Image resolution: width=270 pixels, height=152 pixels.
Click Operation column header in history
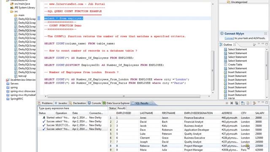[x=61, y=113]
